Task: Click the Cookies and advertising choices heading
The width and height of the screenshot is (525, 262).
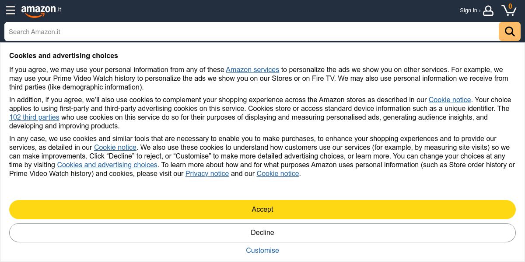Action: tap(63, 56)
